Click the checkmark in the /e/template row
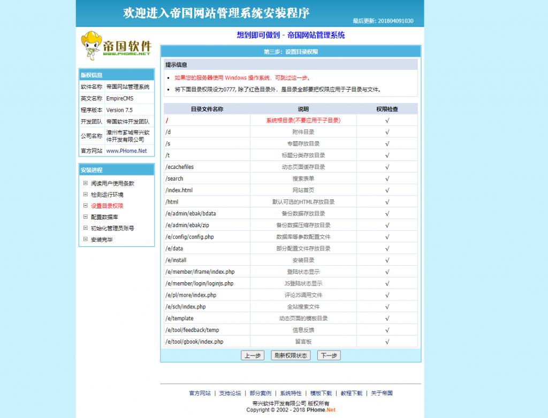Image resolution: width=548 pixels, height=418 pixels. 386,318
